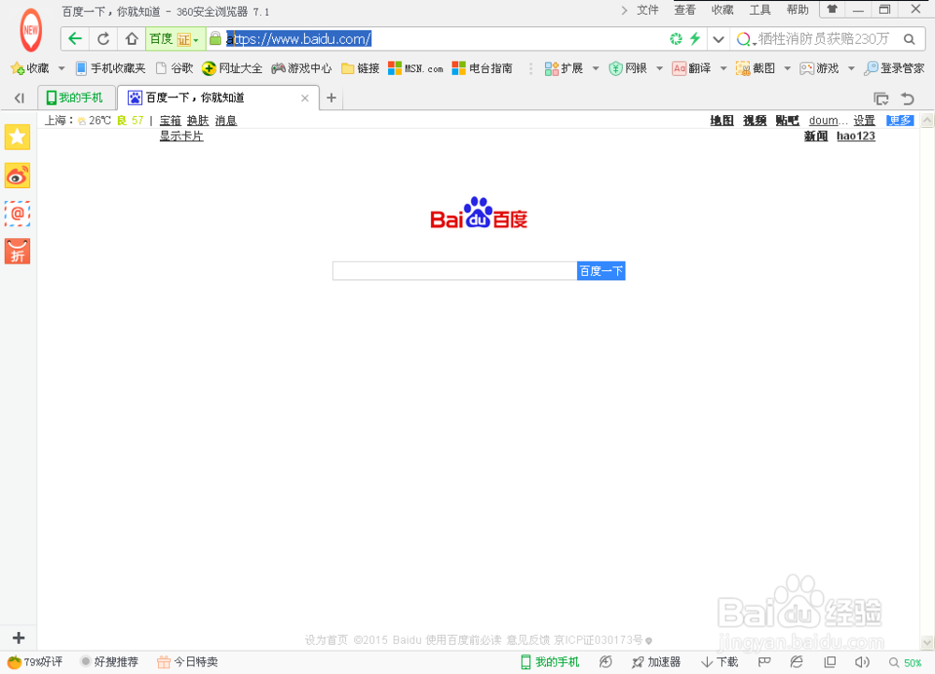The height and width of the screenshot is (674, 935).
Task: Close the 百度一下 tab
Action: point(305,98)
